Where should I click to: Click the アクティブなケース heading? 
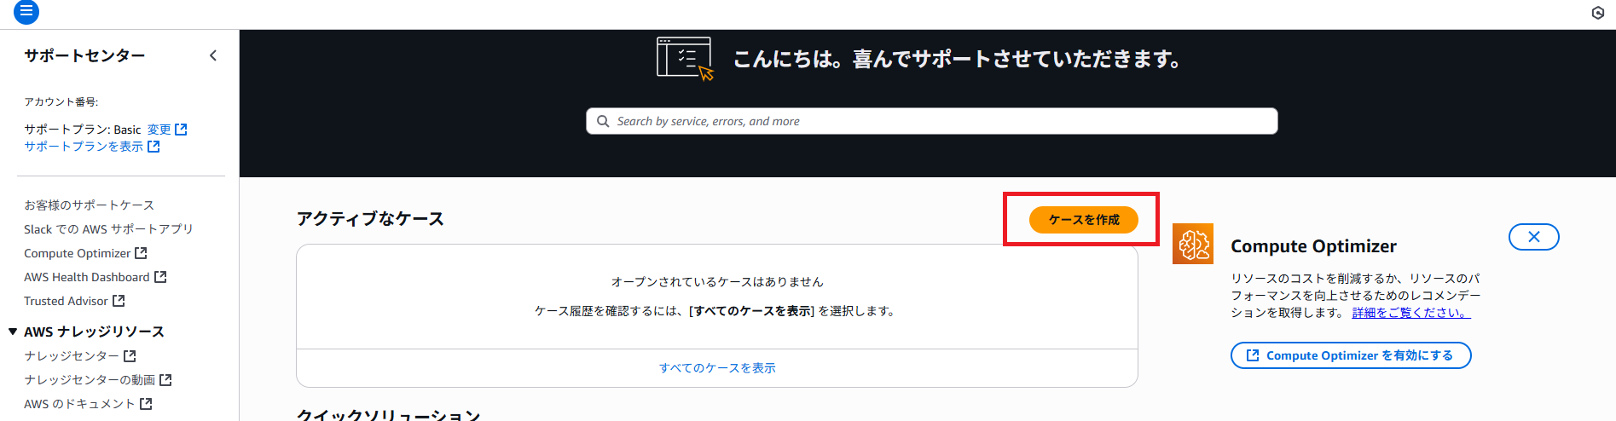[x=370, y=219]
